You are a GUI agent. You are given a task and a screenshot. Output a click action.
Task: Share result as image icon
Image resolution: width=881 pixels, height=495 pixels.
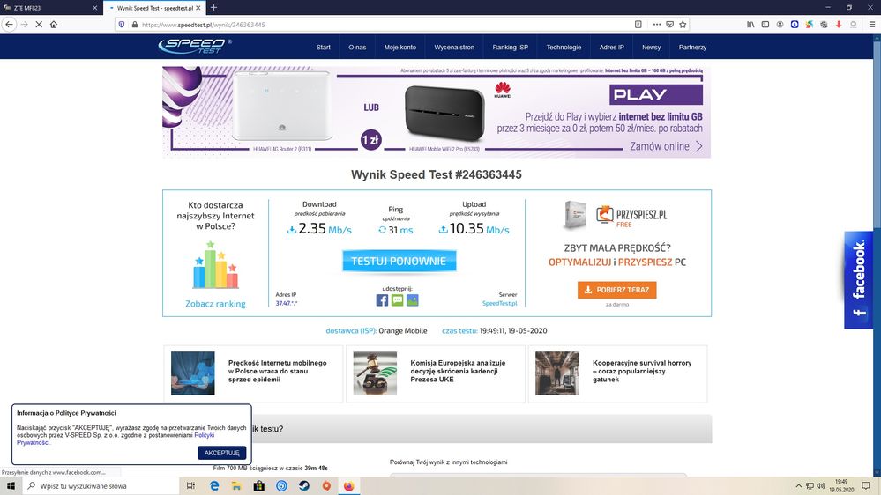point(413,300)
